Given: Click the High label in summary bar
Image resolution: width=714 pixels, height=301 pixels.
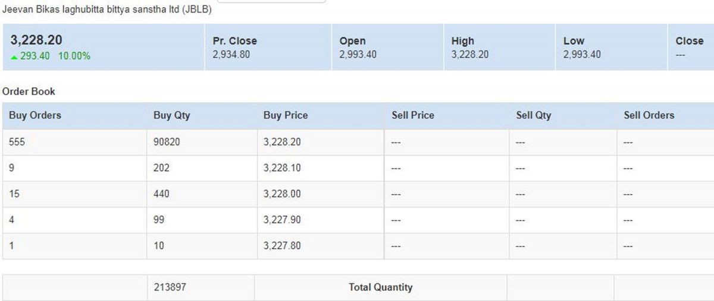Looking at the screenshot, I should tap(463, 41).
